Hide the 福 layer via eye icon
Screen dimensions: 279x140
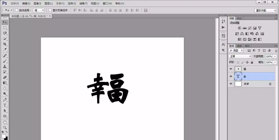click(231, 69)
